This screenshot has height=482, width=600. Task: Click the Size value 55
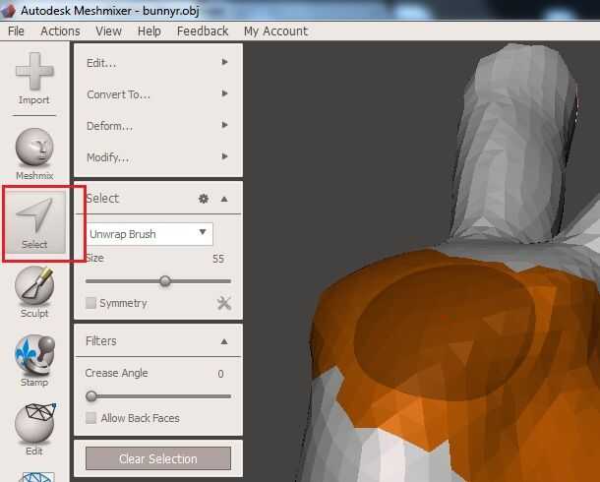(x=218, y=259)
